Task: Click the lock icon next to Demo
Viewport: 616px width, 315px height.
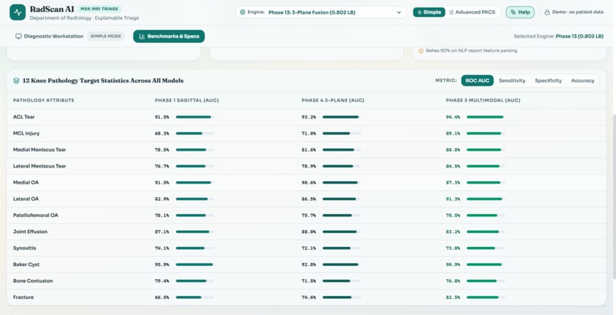Action: coord(547,12)
